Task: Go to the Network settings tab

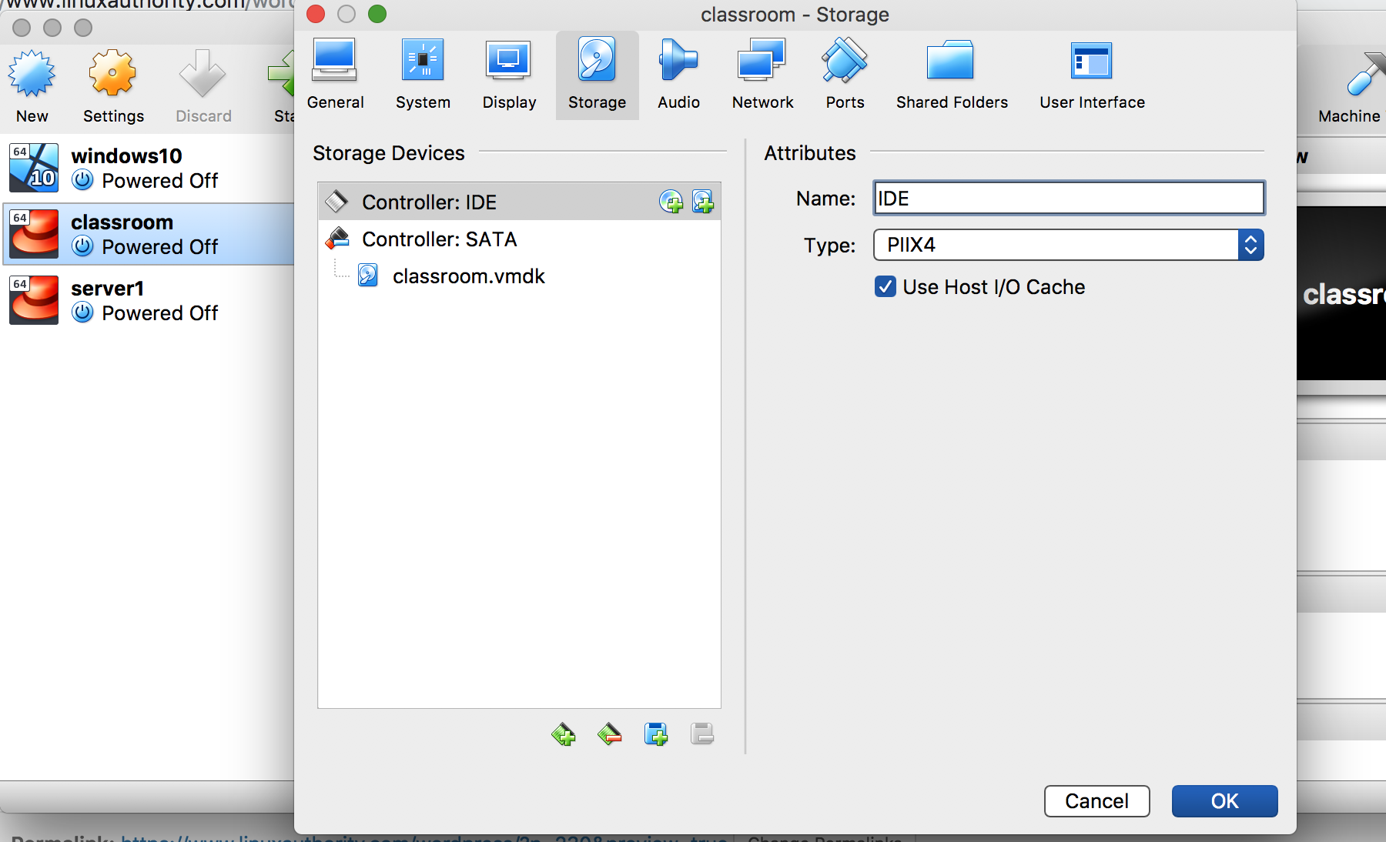Action: [762, 75]
